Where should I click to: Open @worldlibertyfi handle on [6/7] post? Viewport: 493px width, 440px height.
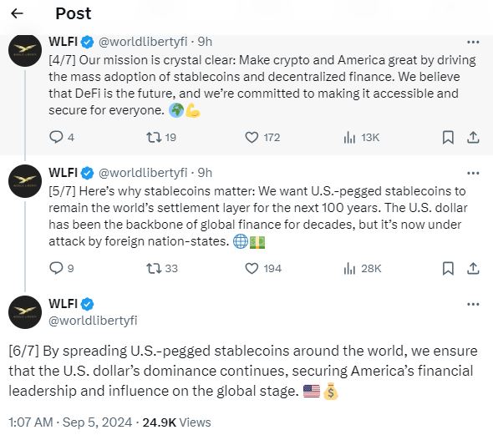click(x=93, y=321)
